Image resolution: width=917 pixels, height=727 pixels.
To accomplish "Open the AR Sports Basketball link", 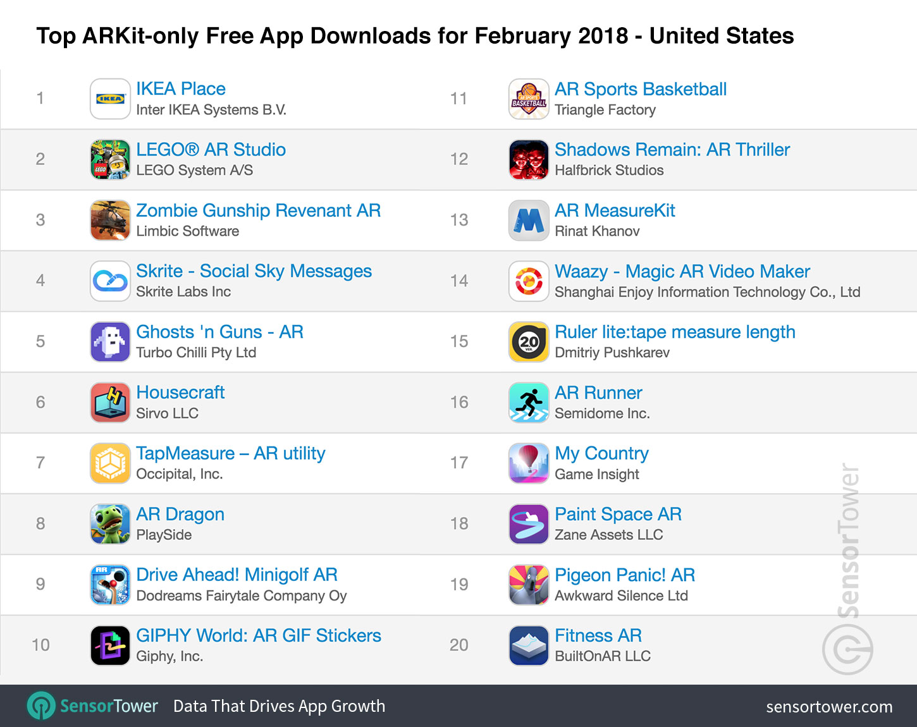I will (x=640, y=89).
